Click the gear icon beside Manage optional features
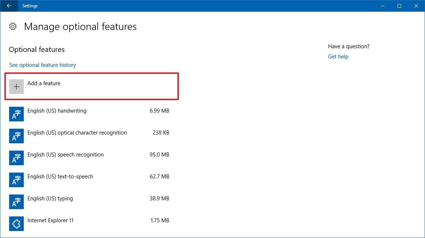 pyautogui.click(x=13, y=26)
